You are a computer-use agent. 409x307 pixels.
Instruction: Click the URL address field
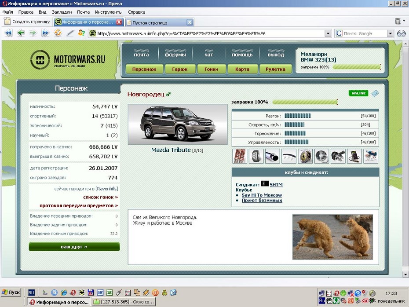point(210,33)
